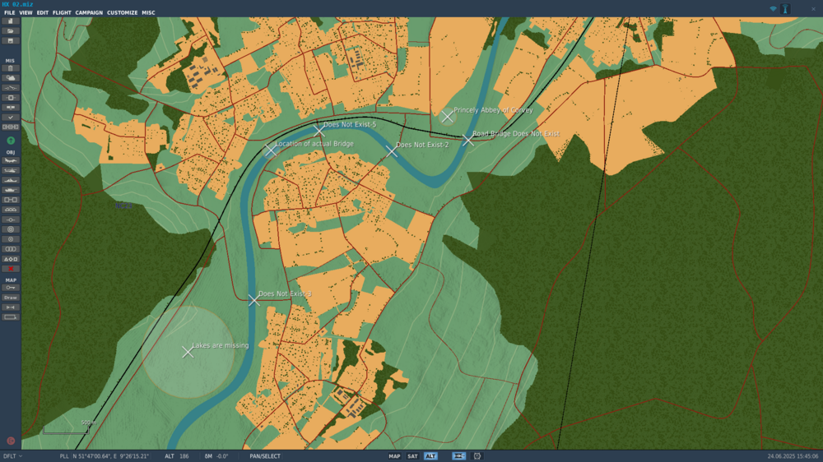The width and height of the screenshot is (823, 462).
Task: Select the static object tool
Action: (x=11, y=200)
